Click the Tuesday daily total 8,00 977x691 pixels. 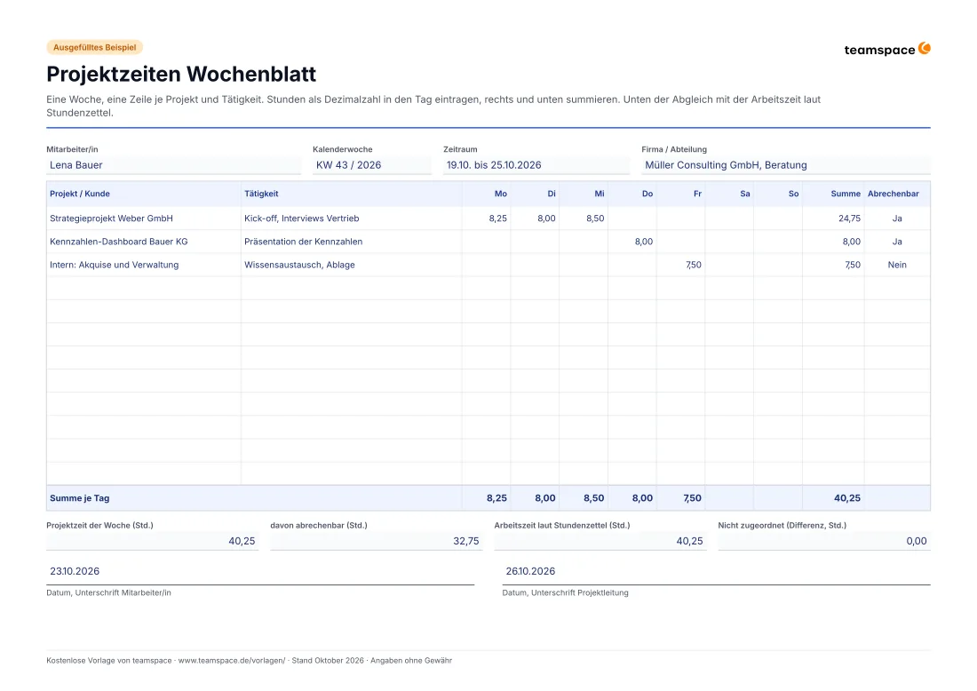545,498
